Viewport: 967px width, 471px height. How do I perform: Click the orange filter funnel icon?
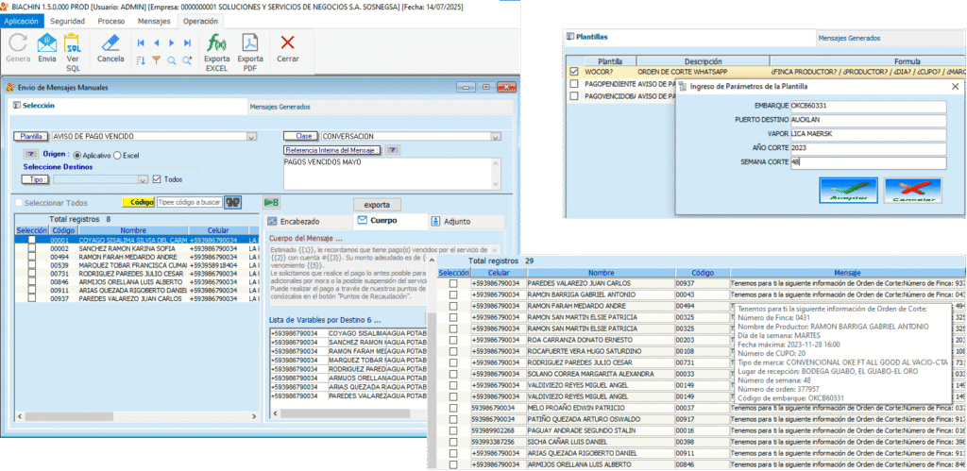pyautogui.click(x=156, y=59)
